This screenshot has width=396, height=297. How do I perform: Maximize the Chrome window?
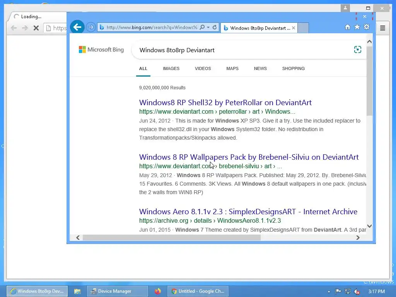(x=368, y=9)
